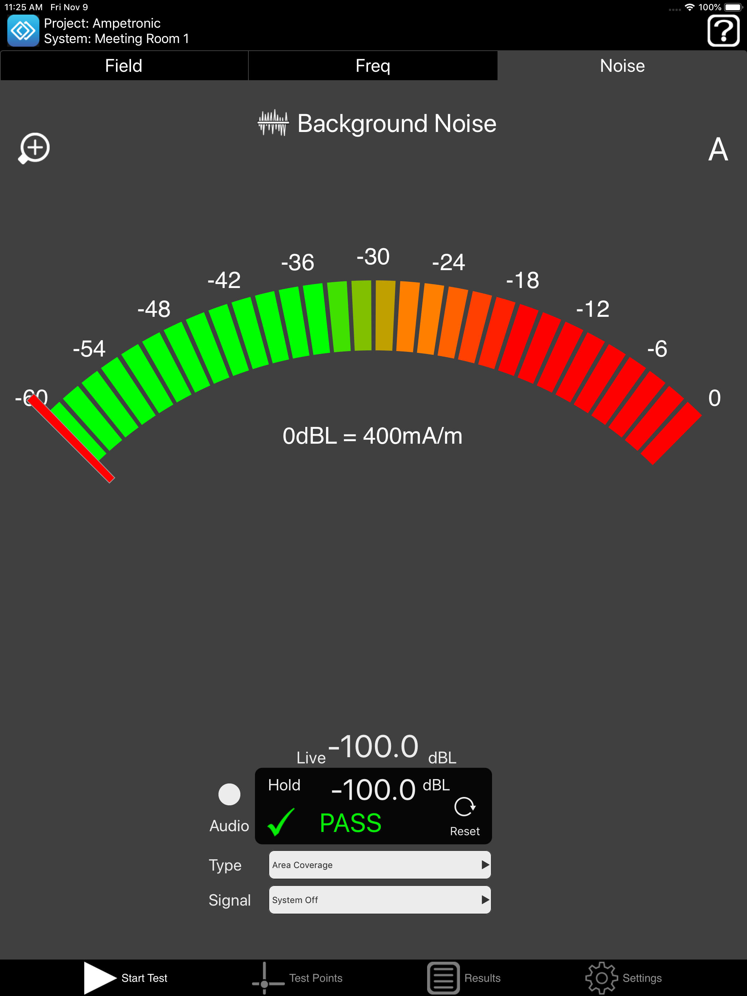
Task: Click the -48 scale label
Action: (154, 309)
